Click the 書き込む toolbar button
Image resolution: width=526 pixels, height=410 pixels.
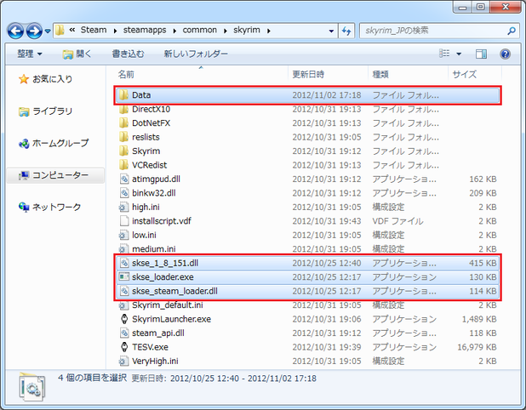pyautogui.click(x=128, y=54)
